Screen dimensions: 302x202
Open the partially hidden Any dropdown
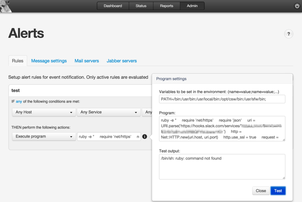tap(147, 112)
